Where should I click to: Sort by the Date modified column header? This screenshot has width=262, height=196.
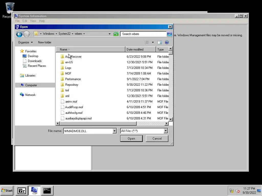(140, 50)
